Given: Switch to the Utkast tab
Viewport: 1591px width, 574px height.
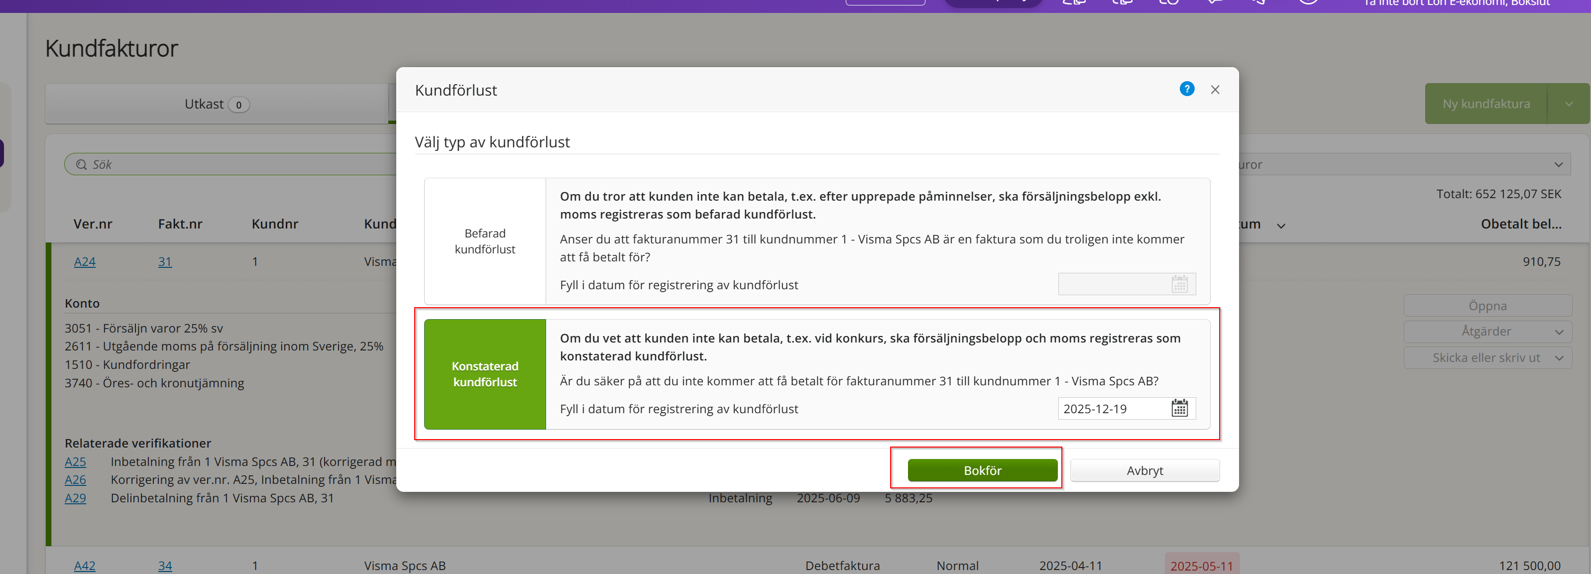Looking at the screenshot, I should (216, 104).
